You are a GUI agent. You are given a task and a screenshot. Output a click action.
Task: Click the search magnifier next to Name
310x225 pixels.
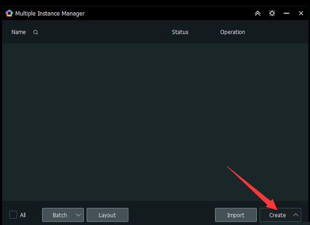pyautogui.click(x=35, y=32)
